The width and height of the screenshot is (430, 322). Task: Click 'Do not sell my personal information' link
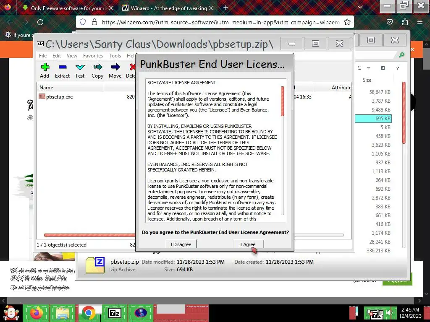pyautogui.click(x=40, y=288)
